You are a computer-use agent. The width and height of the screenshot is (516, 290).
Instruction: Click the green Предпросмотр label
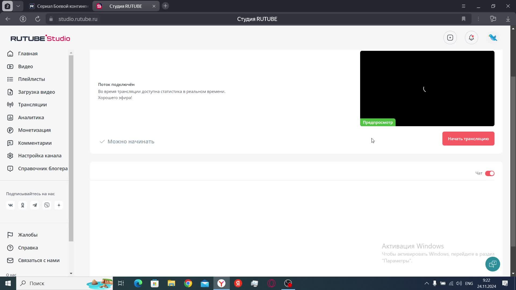click(x=378, y=122)
